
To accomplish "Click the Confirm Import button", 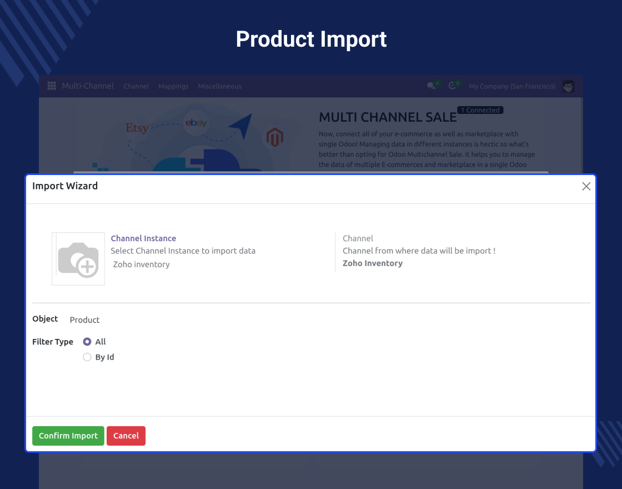I will point(68,436).
